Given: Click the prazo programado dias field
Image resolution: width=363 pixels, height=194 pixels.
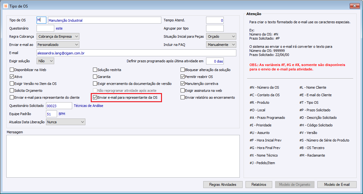Looking at the screenshot, I should [215, 61].
